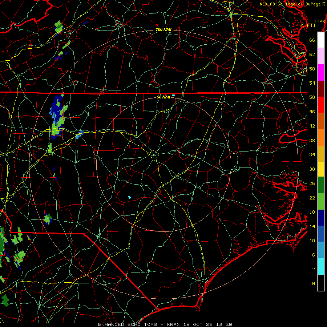Screen dimensions: 327x327
Task: Click the white swatch in the tops legend
Action: (321, 40)
